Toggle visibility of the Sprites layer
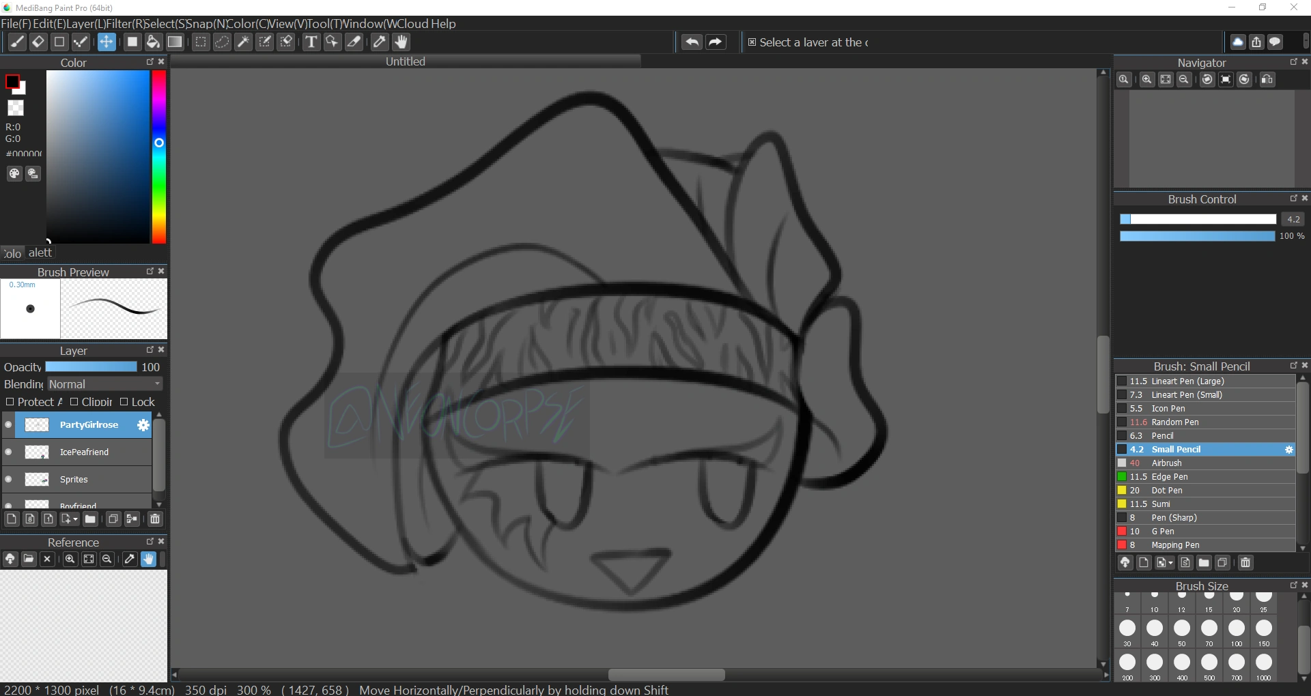The image size is (1311, 696). click(8, 480)
